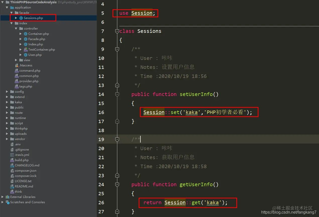
Task: Click the Time :2020/10/19 18:58 comment
Action: [174, 166]
